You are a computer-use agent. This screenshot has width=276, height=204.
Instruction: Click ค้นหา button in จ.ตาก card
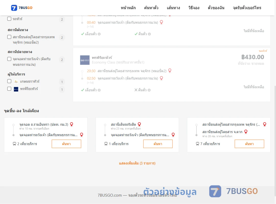(249, 144)
